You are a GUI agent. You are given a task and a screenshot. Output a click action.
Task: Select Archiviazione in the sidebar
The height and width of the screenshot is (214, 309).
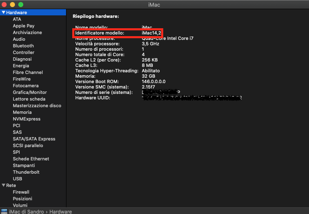click(x=27, y=32)
